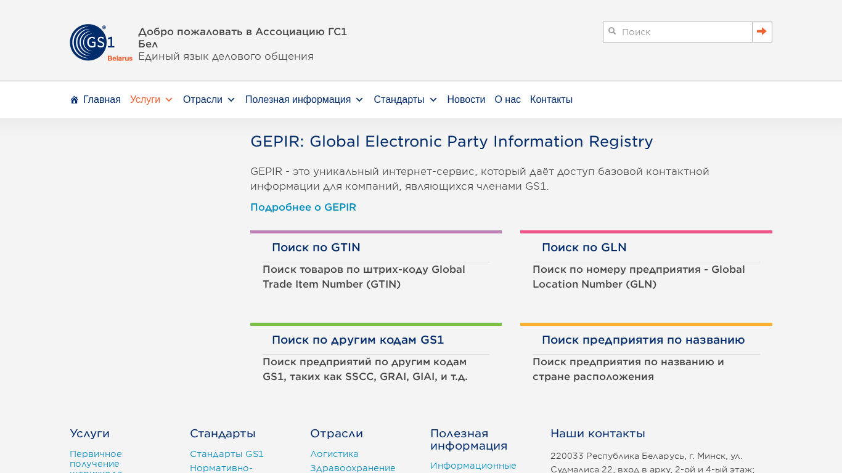The height and width of the screenshot is (473, 842).
Task: Expand the Отрасли dropdown chevron
Action: tap(231, 100)
